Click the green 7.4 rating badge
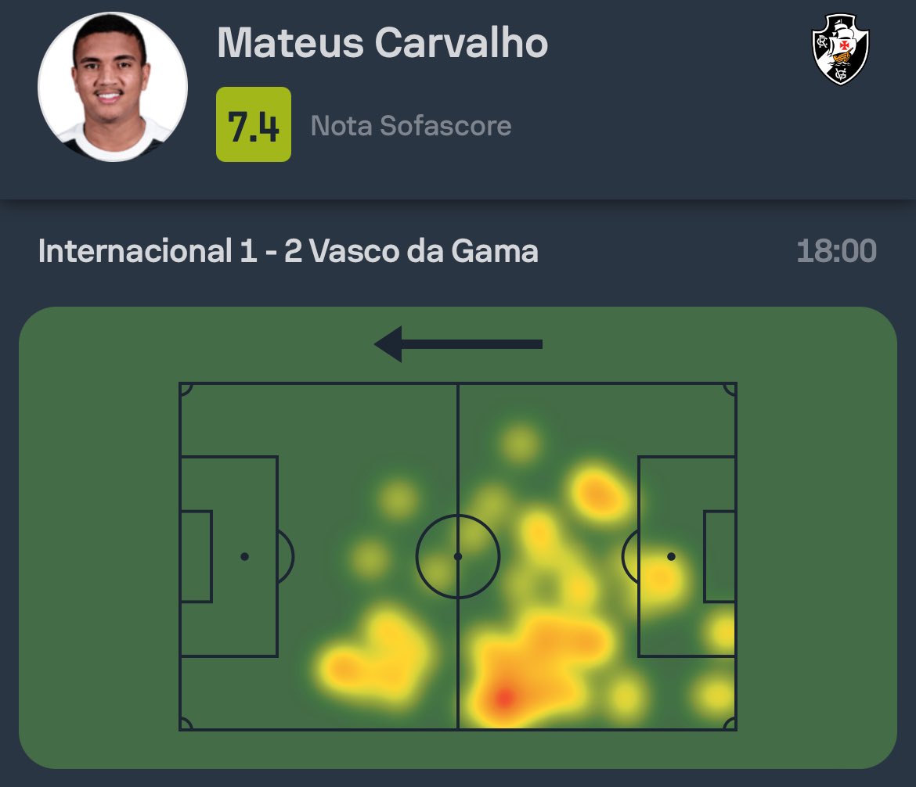This screenshot has width=916, height=787. (x=253, y=124)
